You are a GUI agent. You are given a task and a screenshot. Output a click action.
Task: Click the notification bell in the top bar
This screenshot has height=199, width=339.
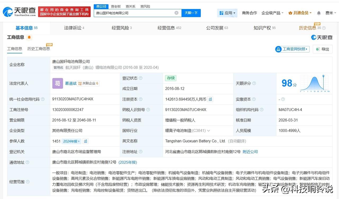click(319, 13)
